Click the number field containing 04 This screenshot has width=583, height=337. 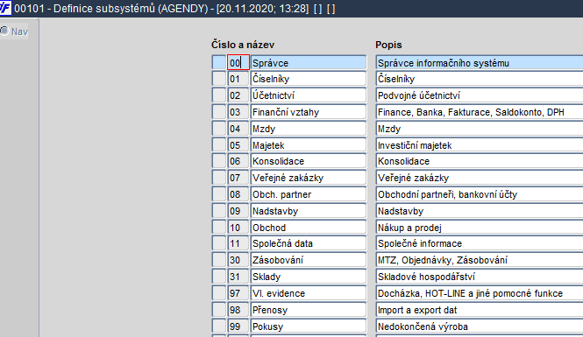(238, 129)
